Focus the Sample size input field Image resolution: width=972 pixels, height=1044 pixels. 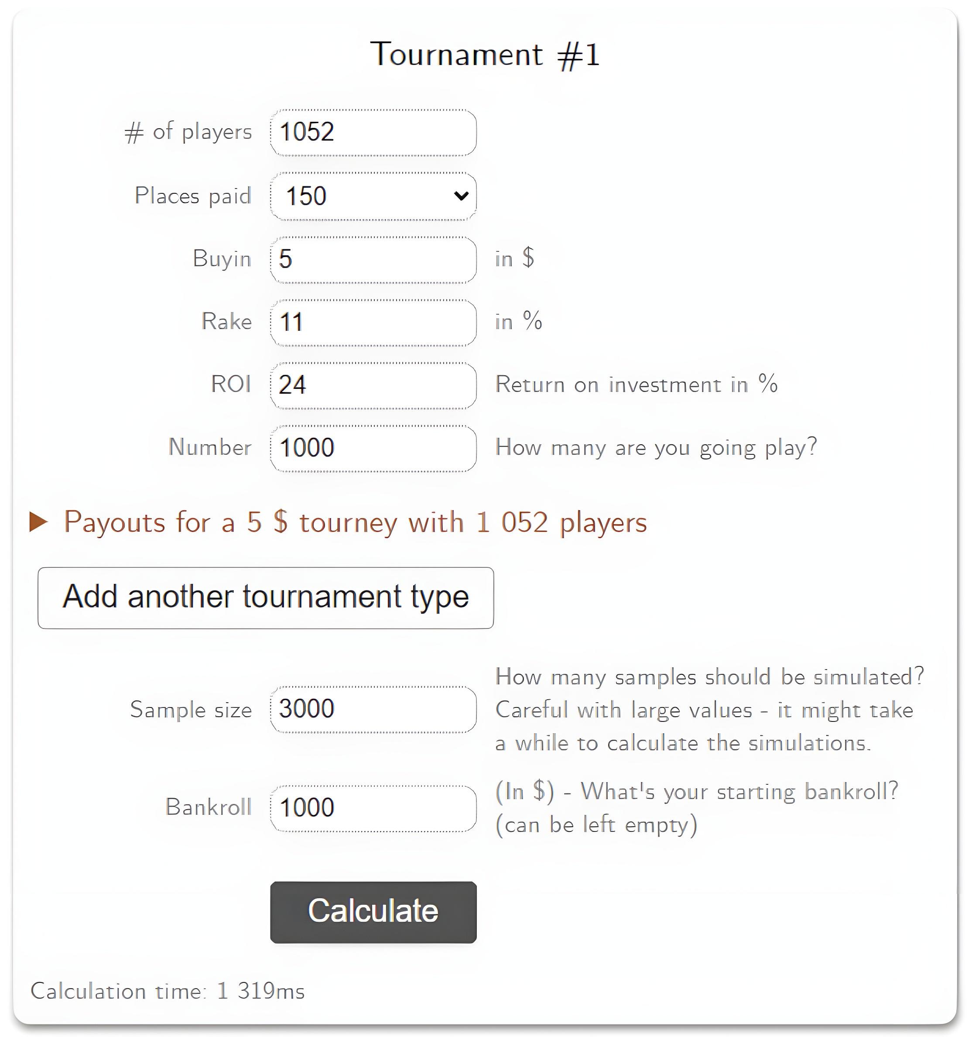[x=373, y=709]
